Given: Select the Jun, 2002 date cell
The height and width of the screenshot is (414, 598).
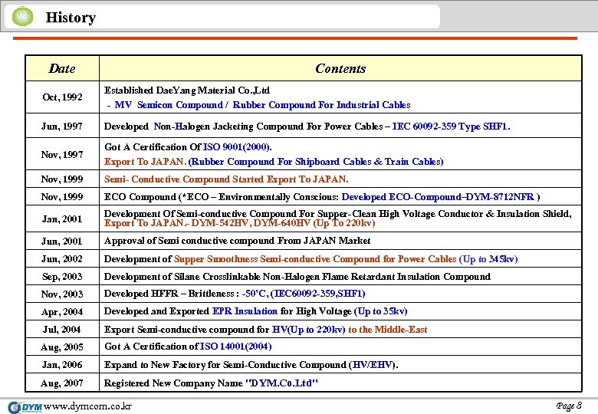Looking at the screenshot, I should coord(62,259).
